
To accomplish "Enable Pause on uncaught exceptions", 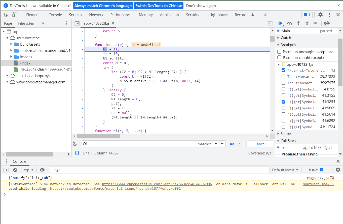I will click(x=279, y=52).
